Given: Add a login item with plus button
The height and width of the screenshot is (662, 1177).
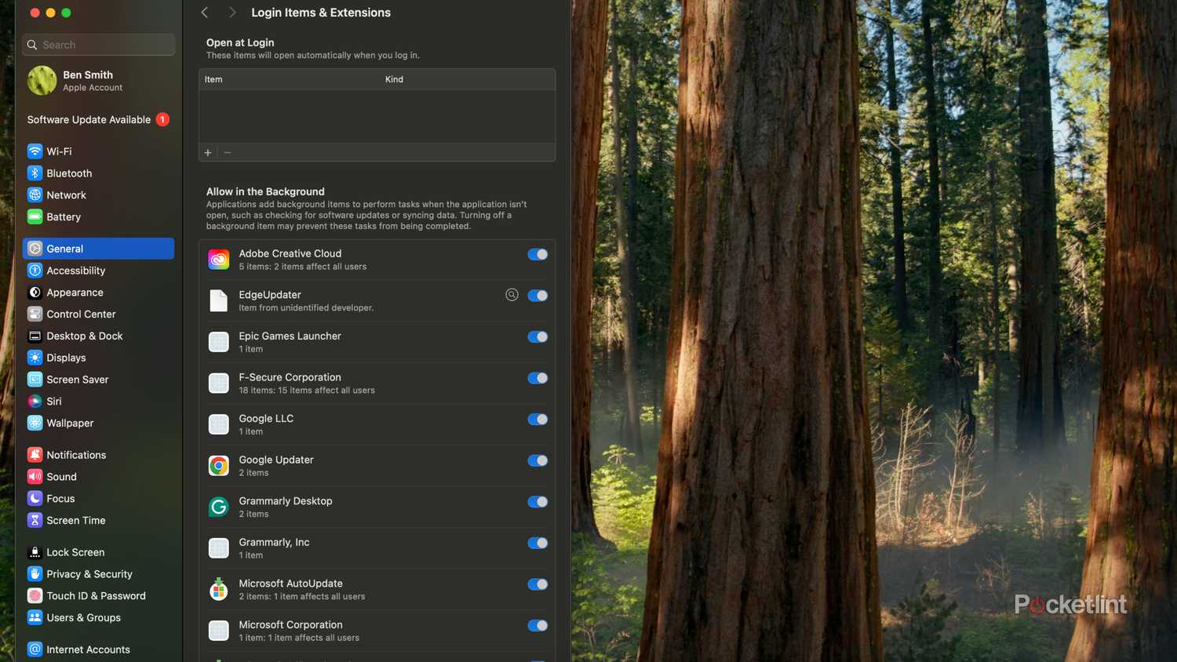Looking at the screenshot, I should [x=208, y=153].
